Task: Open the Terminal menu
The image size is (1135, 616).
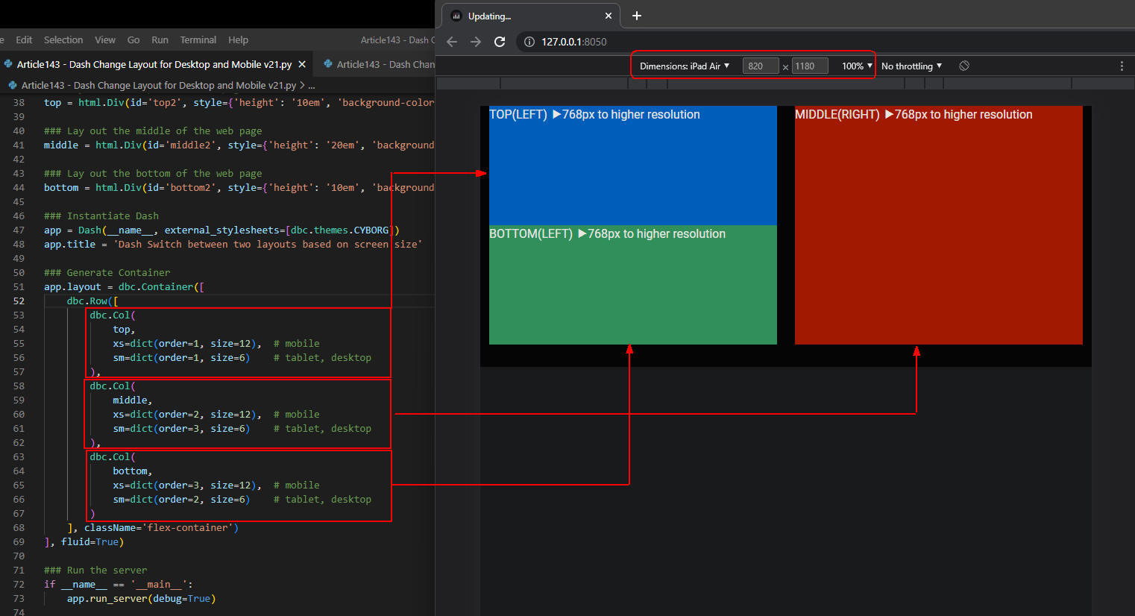Action: click(198, 40)
